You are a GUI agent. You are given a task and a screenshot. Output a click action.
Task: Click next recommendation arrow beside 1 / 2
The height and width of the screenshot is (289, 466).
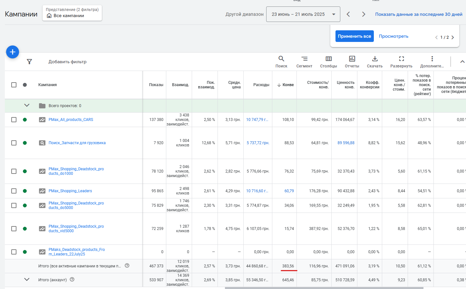(x=452, y=37)
